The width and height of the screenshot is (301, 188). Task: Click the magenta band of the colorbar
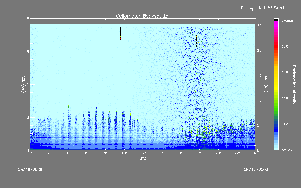point(276,24)
